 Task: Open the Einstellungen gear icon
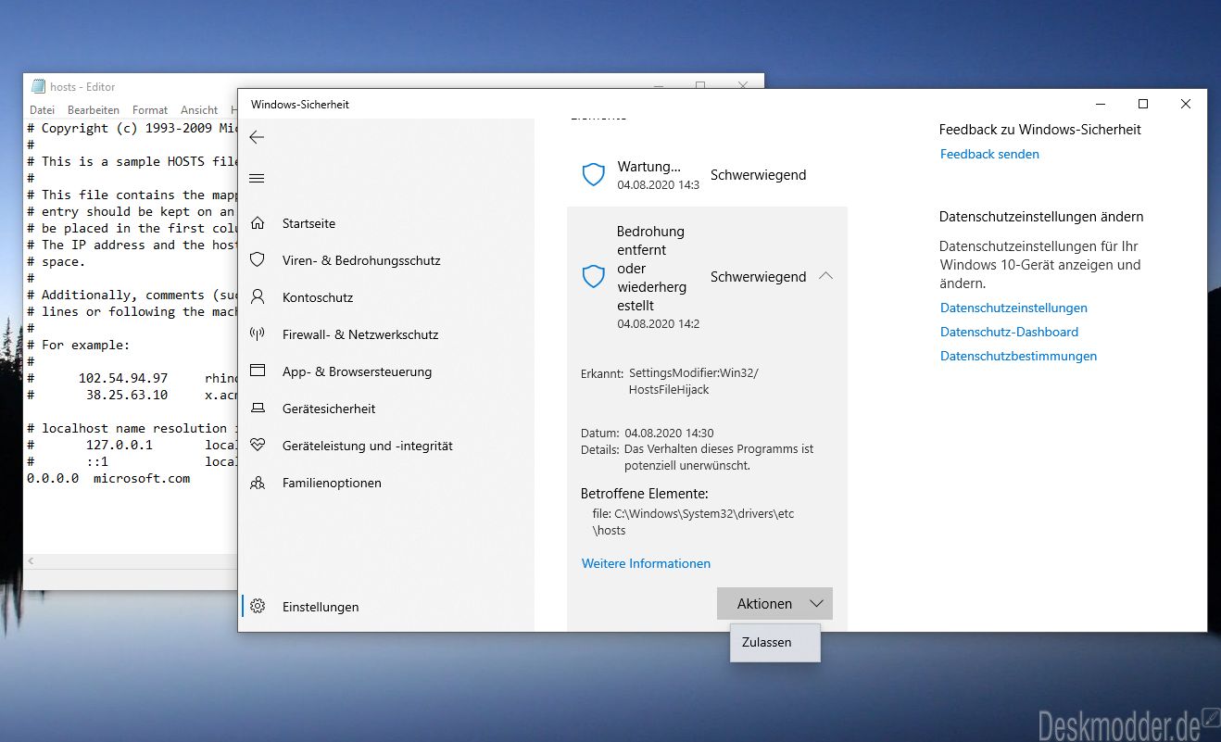pyautogui.click(x=258, y=607)
